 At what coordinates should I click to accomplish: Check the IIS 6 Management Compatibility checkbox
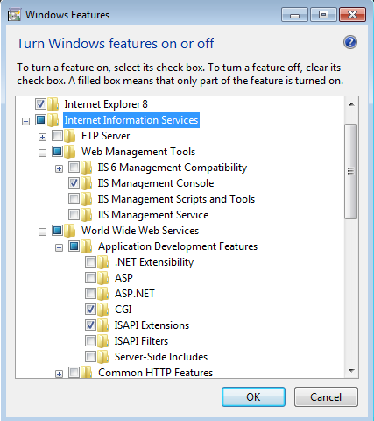point(74,167)
